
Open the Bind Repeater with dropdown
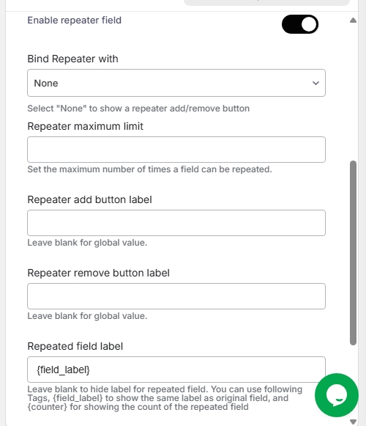click(176, 83)
